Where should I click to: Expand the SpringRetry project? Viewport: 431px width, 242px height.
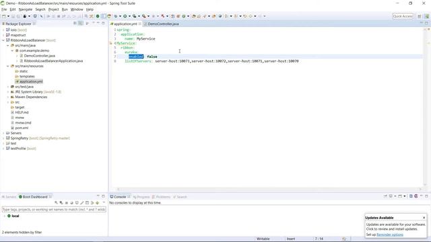coord(3,138)
